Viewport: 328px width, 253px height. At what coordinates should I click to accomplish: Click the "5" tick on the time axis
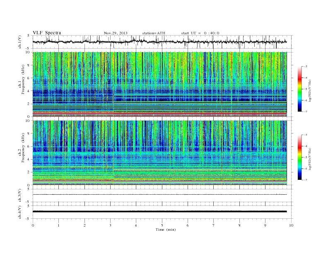click(x=162, y=225)
